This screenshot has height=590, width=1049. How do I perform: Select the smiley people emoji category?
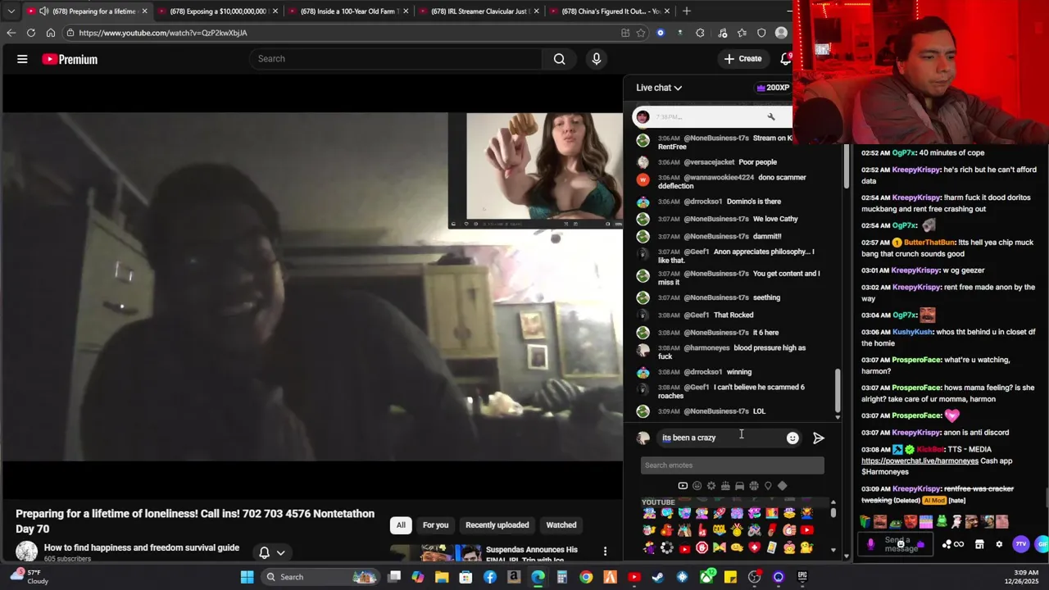(697, 486)
